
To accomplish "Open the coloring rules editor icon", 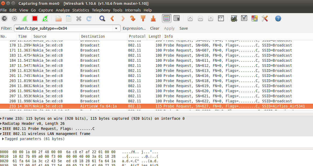I will tap(254, 18).
